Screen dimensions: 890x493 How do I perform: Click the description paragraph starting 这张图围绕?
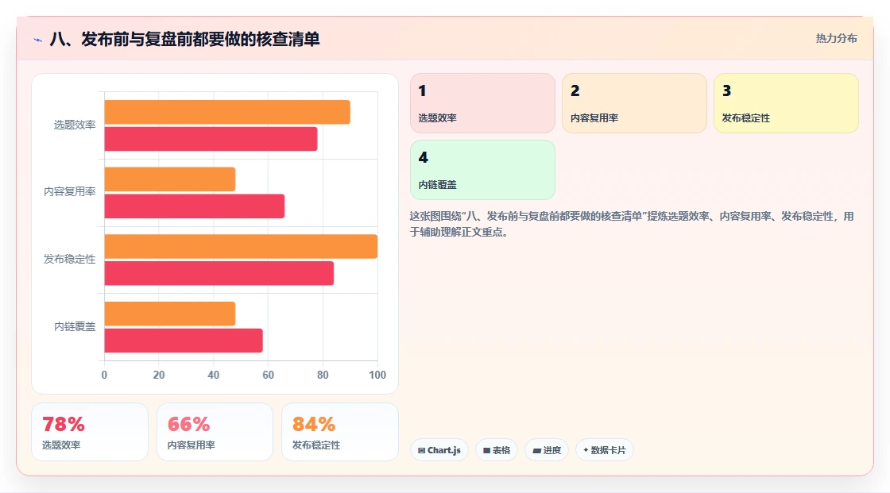(632, 224)
